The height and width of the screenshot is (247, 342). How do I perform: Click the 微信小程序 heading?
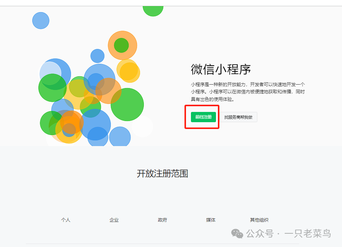pyautogui.click(x=221, y=69)
